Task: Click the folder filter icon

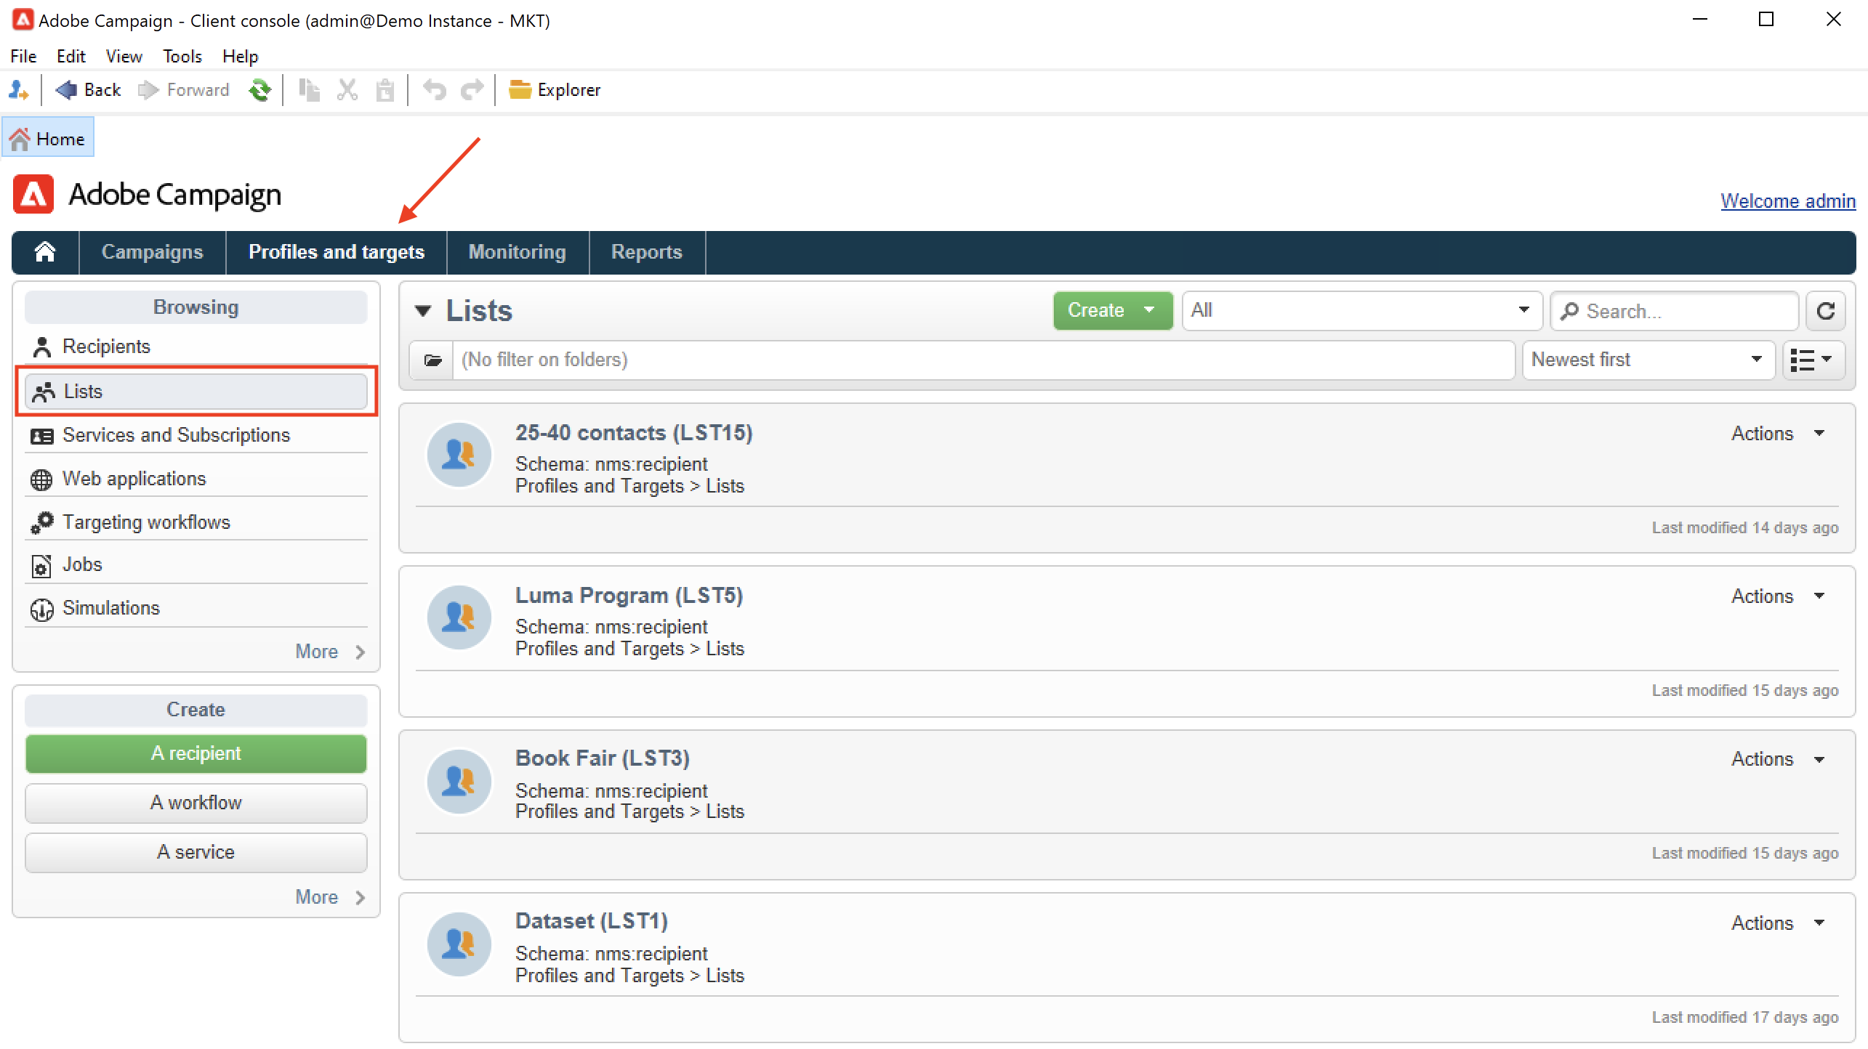Action: click(x=432, y=360)
